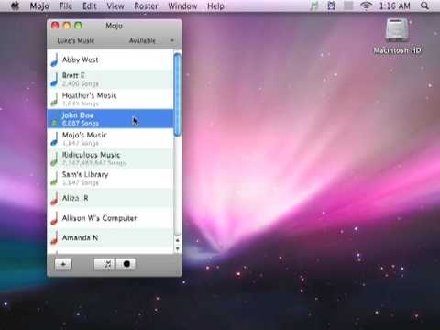The image size is (440, 330).
Task: Click the blue roster scrollbar thumb
Action: click(177, 94)
